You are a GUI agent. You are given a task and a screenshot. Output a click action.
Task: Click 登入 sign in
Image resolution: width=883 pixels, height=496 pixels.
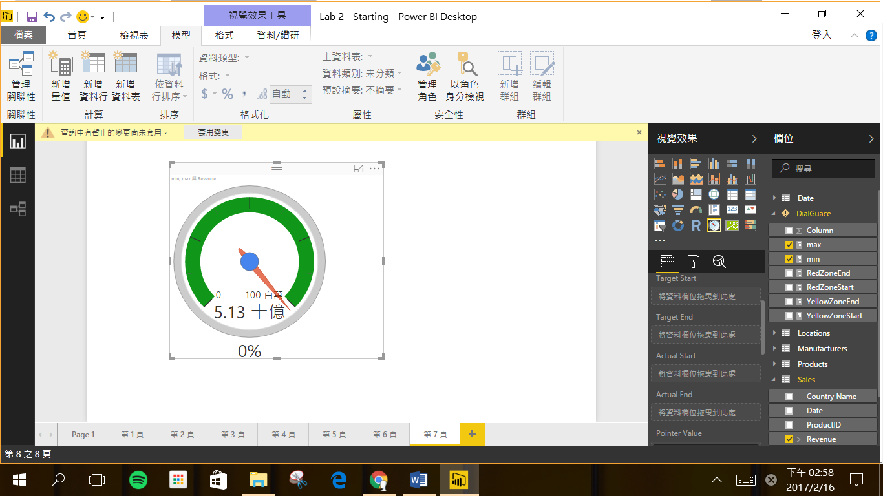822,36
